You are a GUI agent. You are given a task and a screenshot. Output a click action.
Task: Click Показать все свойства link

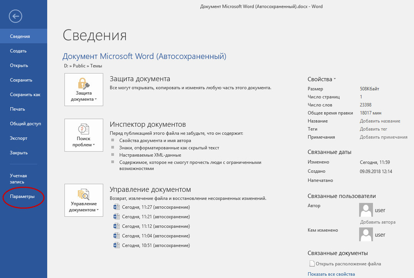point(331,274)
